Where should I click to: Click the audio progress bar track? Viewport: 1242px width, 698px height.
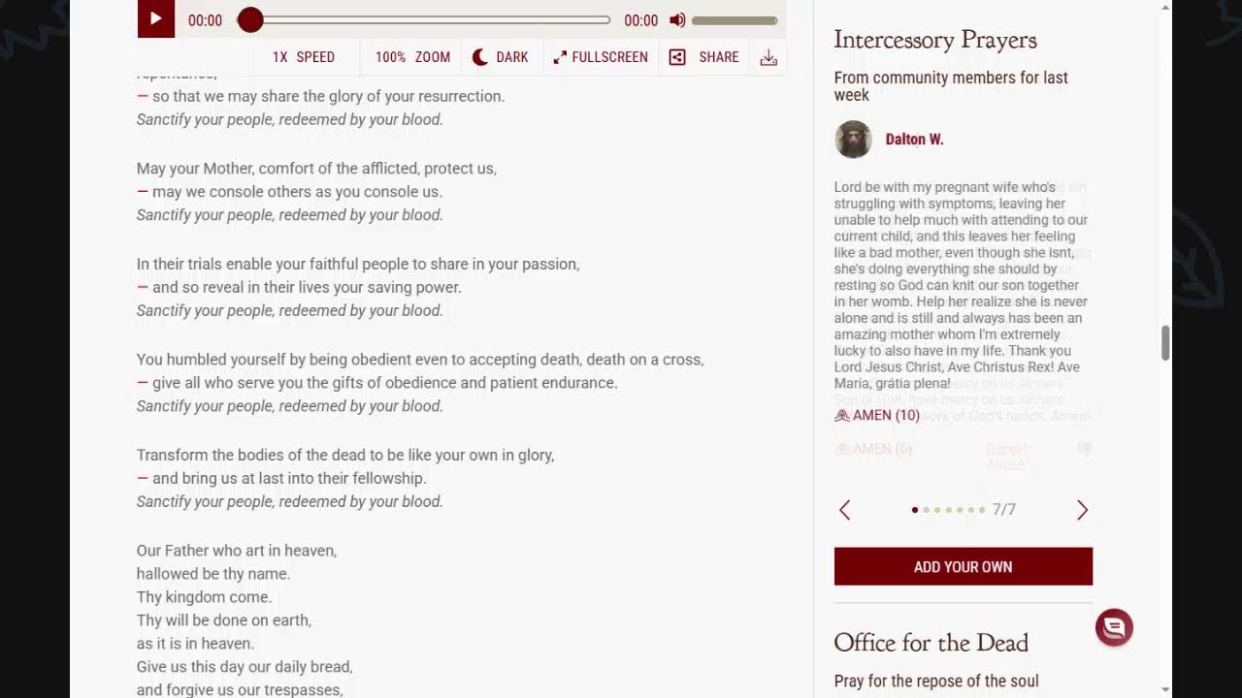point(424,20)
